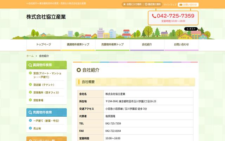The height and width of the screenshot is (141, 225).
Task: Click the red phone icon by 042-725-7359
Action: pos(154,16)
